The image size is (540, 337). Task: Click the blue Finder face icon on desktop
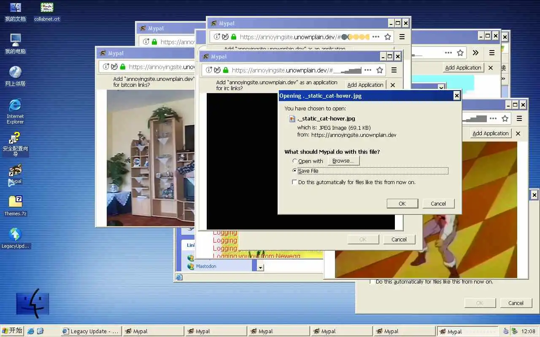32,303
